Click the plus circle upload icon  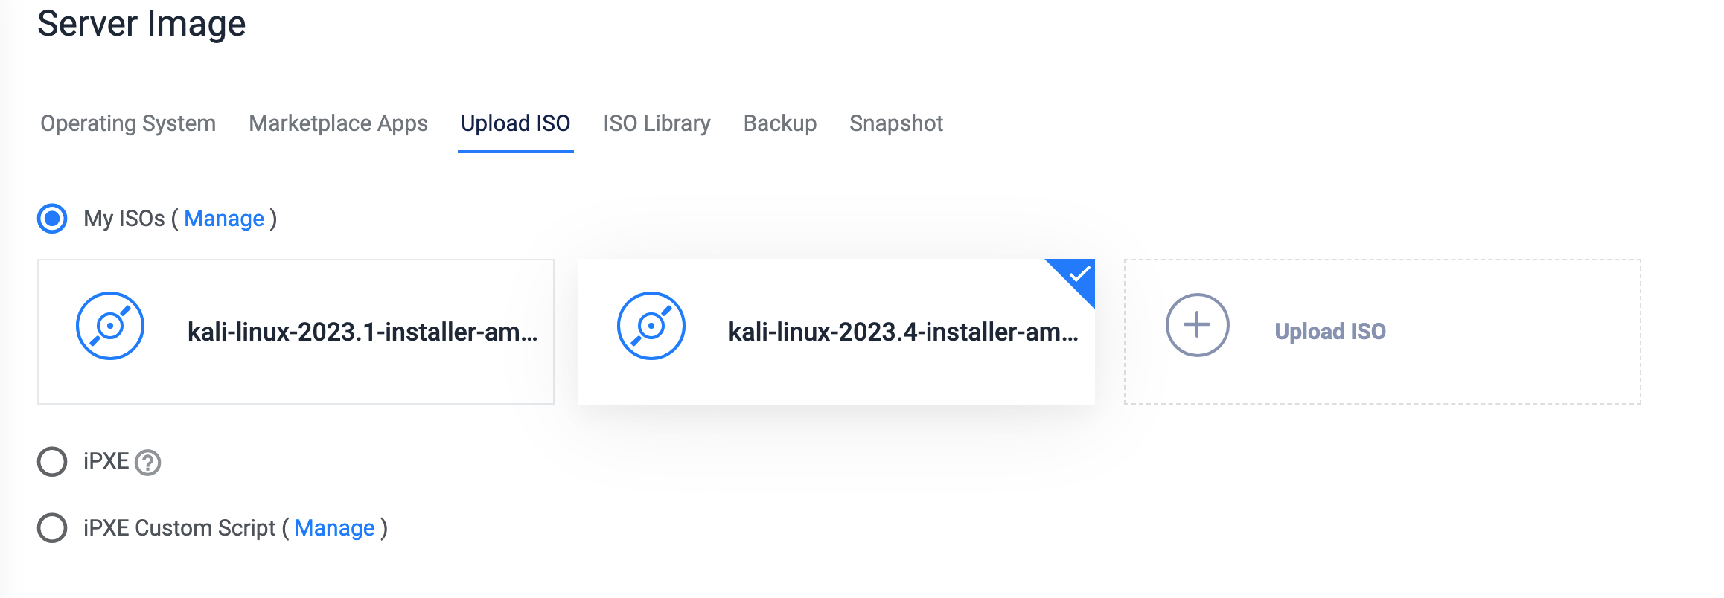[x=1197, y=325]
